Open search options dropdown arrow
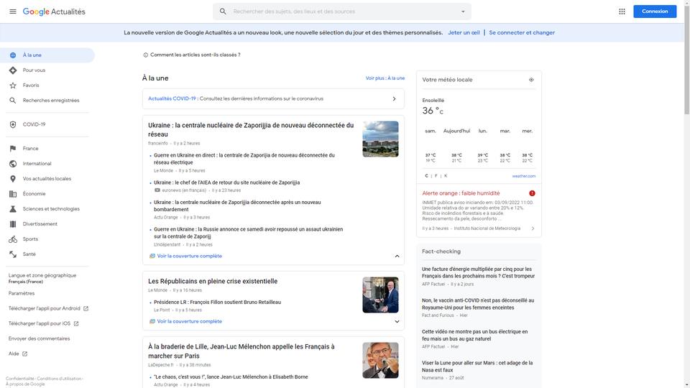The image size is (690, 388). (463, 11)
